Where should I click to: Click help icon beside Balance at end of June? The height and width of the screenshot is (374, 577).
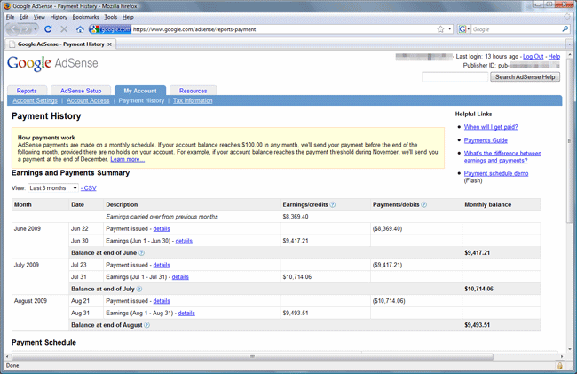point(141,253)
